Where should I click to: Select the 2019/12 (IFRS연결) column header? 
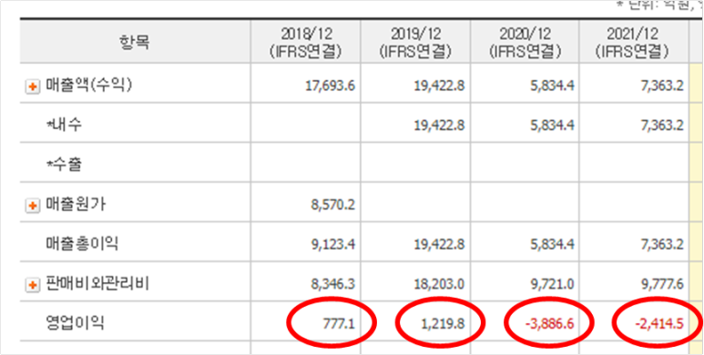point(415,42)
